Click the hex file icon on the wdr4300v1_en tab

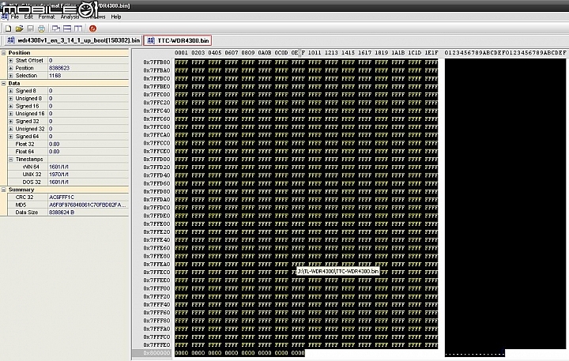[x=11, y=40]
